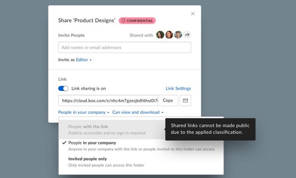The height and width of the screenshot is (178, 296).
Task: Click the third collaborator avatar
Action: [178, 35]
